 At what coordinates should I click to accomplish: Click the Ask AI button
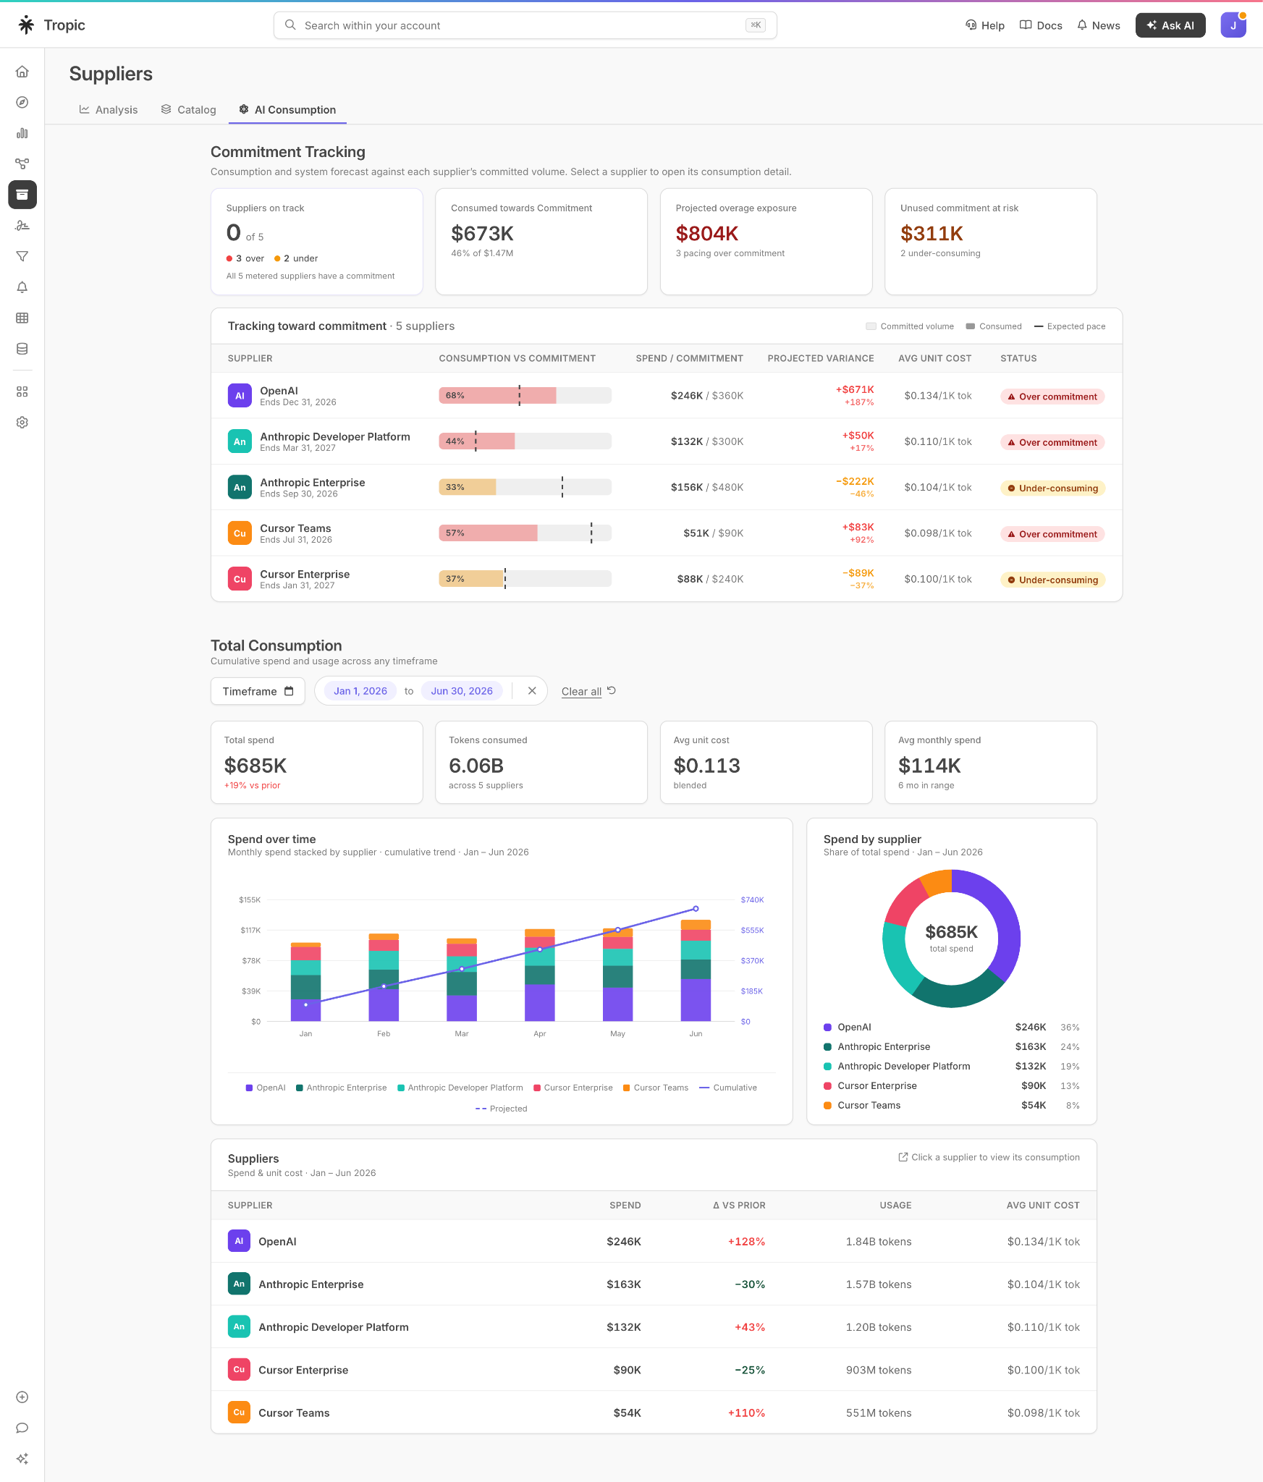click(x=1170, y=25)
